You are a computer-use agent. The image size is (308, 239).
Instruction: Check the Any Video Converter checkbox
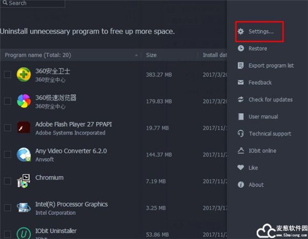click(x=8, y=154)
